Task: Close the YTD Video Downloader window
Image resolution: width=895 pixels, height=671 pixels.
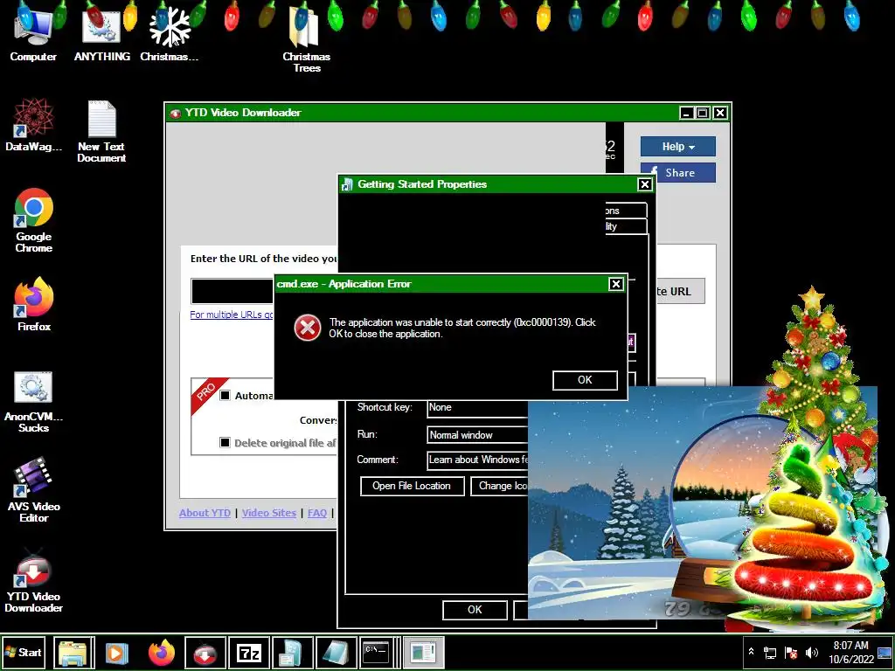Action: click(x=720, y=113)
